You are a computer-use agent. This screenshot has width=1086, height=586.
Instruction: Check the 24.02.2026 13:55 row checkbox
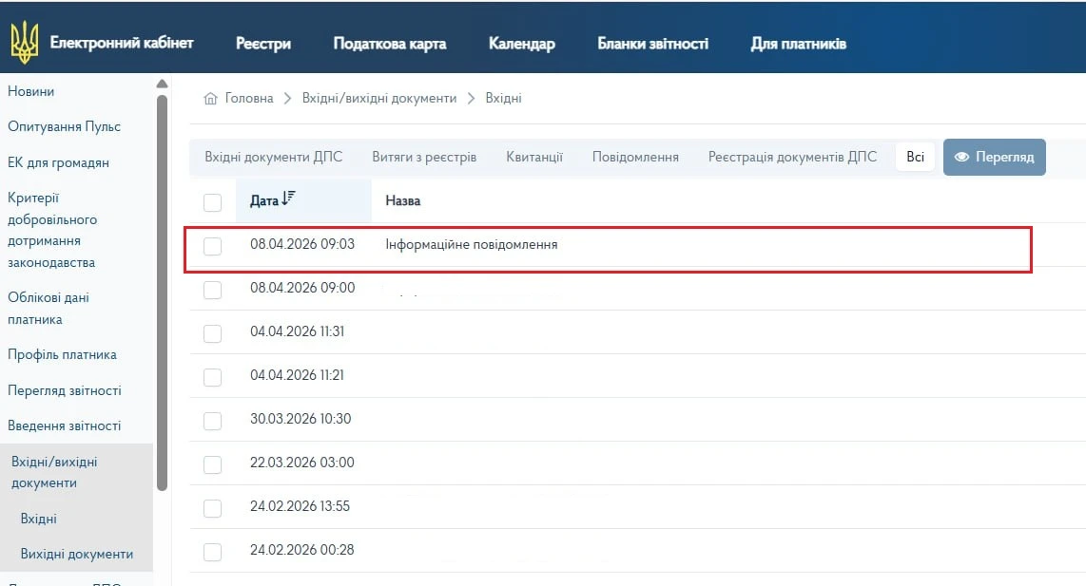click(212, 508)
